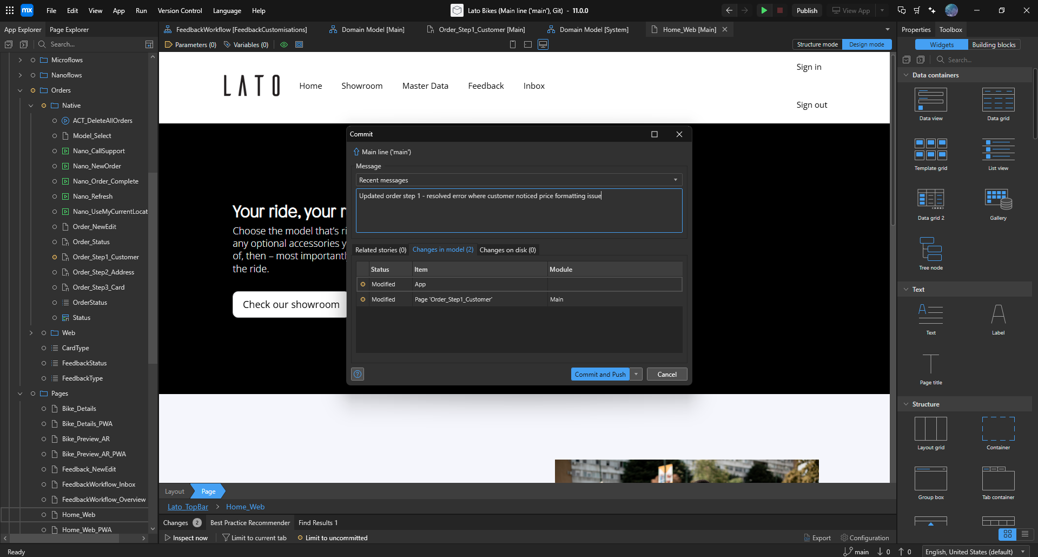Expand the Web folder in App Explorer
This screenshot has width=1038, height=557.
pyautogui.click(x=31, y=333)
